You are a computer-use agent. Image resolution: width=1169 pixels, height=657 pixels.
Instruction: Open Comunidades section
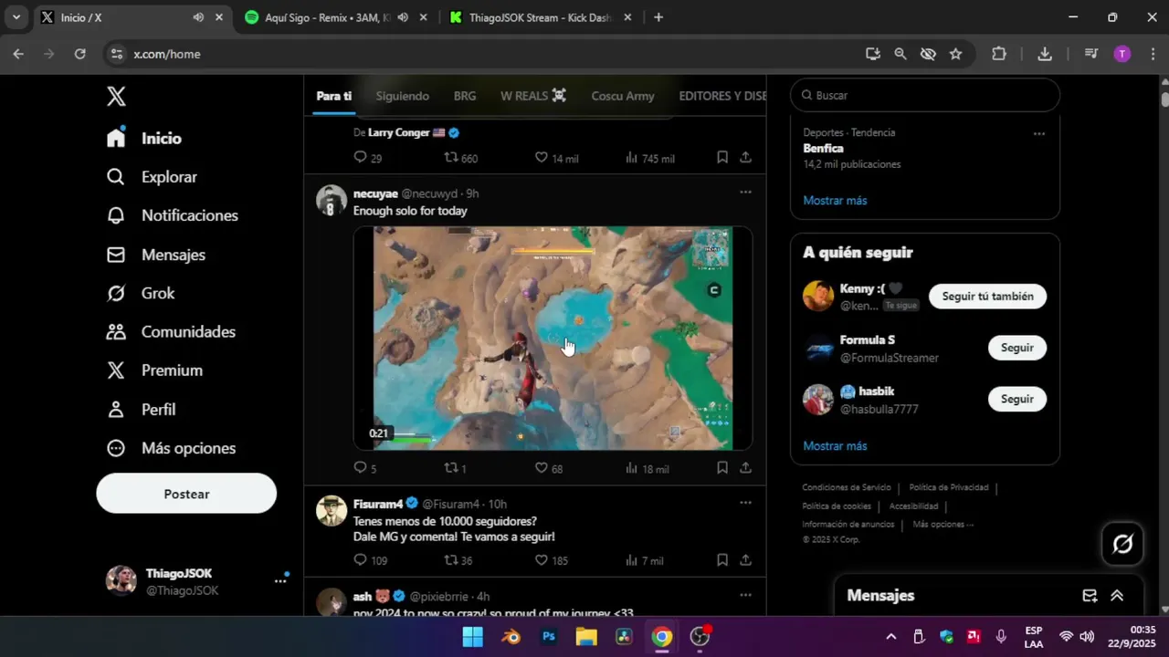(171, 332)
